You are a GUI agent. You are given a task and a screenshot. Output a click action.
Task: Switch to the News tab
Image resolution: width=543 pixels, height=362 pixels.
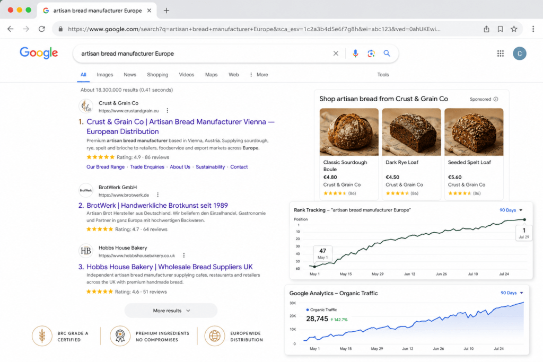pyautogui.click(x=130, y=75)
